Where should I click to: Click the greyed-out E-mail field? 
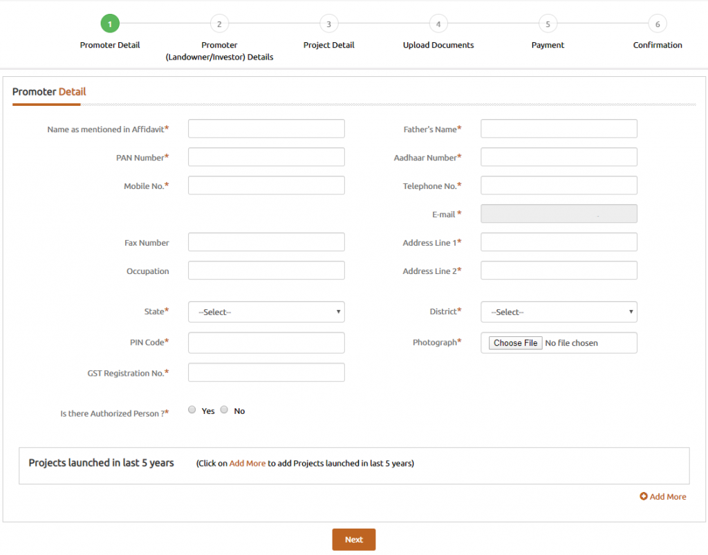(x=559, y=214)
